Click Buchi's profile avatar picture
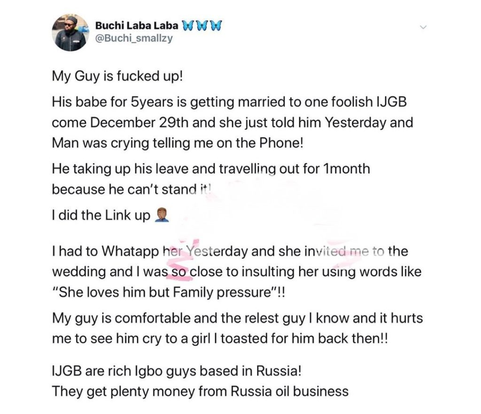 (x=70, y=32)
